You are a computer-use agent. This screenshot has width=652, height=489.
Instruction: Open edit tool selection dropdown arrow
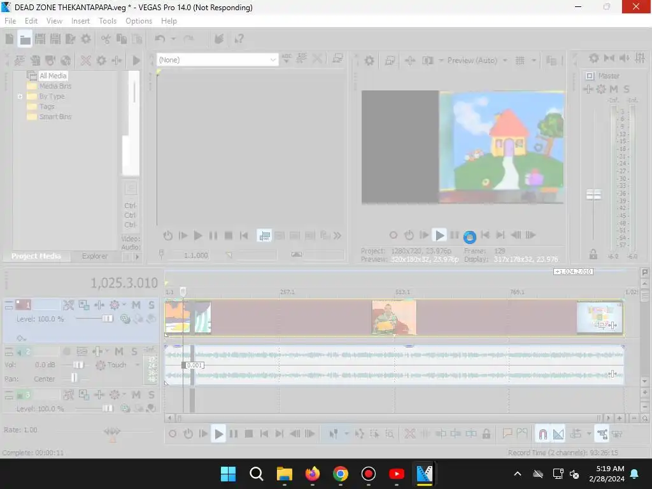point(346,434)
